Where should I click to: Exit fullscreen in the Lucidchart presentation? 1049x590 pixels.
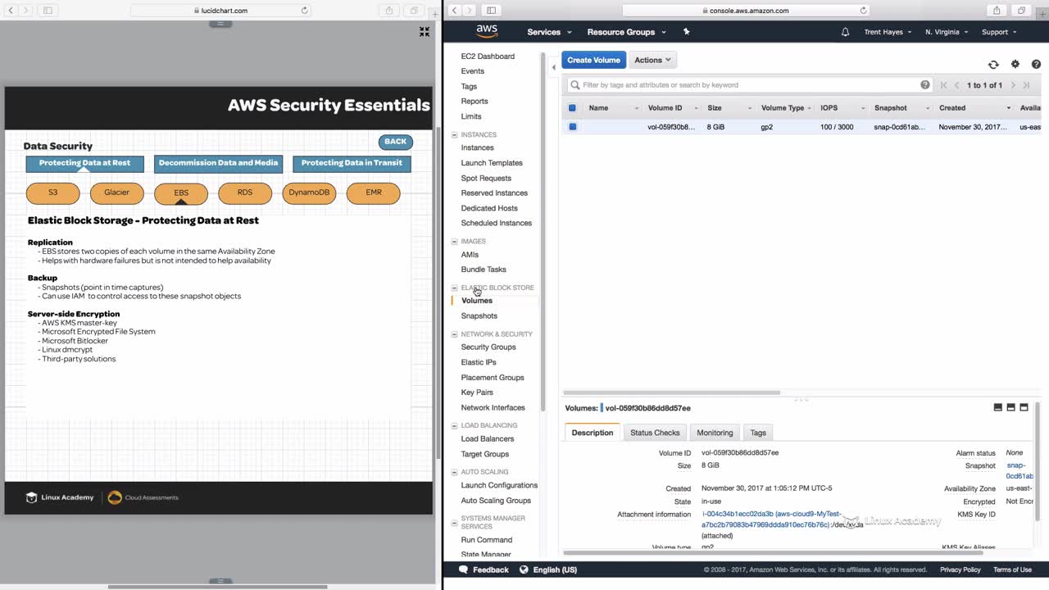click(x=425, y=31)
